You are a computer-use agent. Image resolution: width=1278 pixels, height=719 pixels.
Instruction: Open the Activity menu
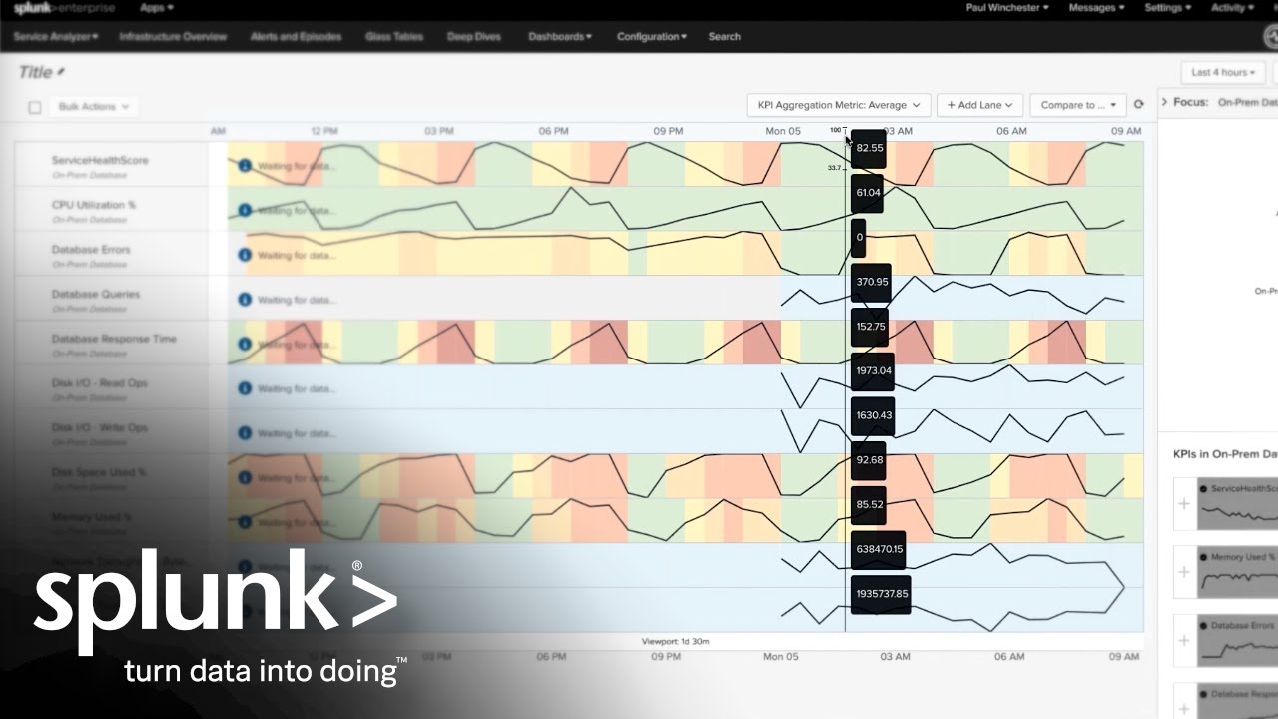click(1231, 8)
